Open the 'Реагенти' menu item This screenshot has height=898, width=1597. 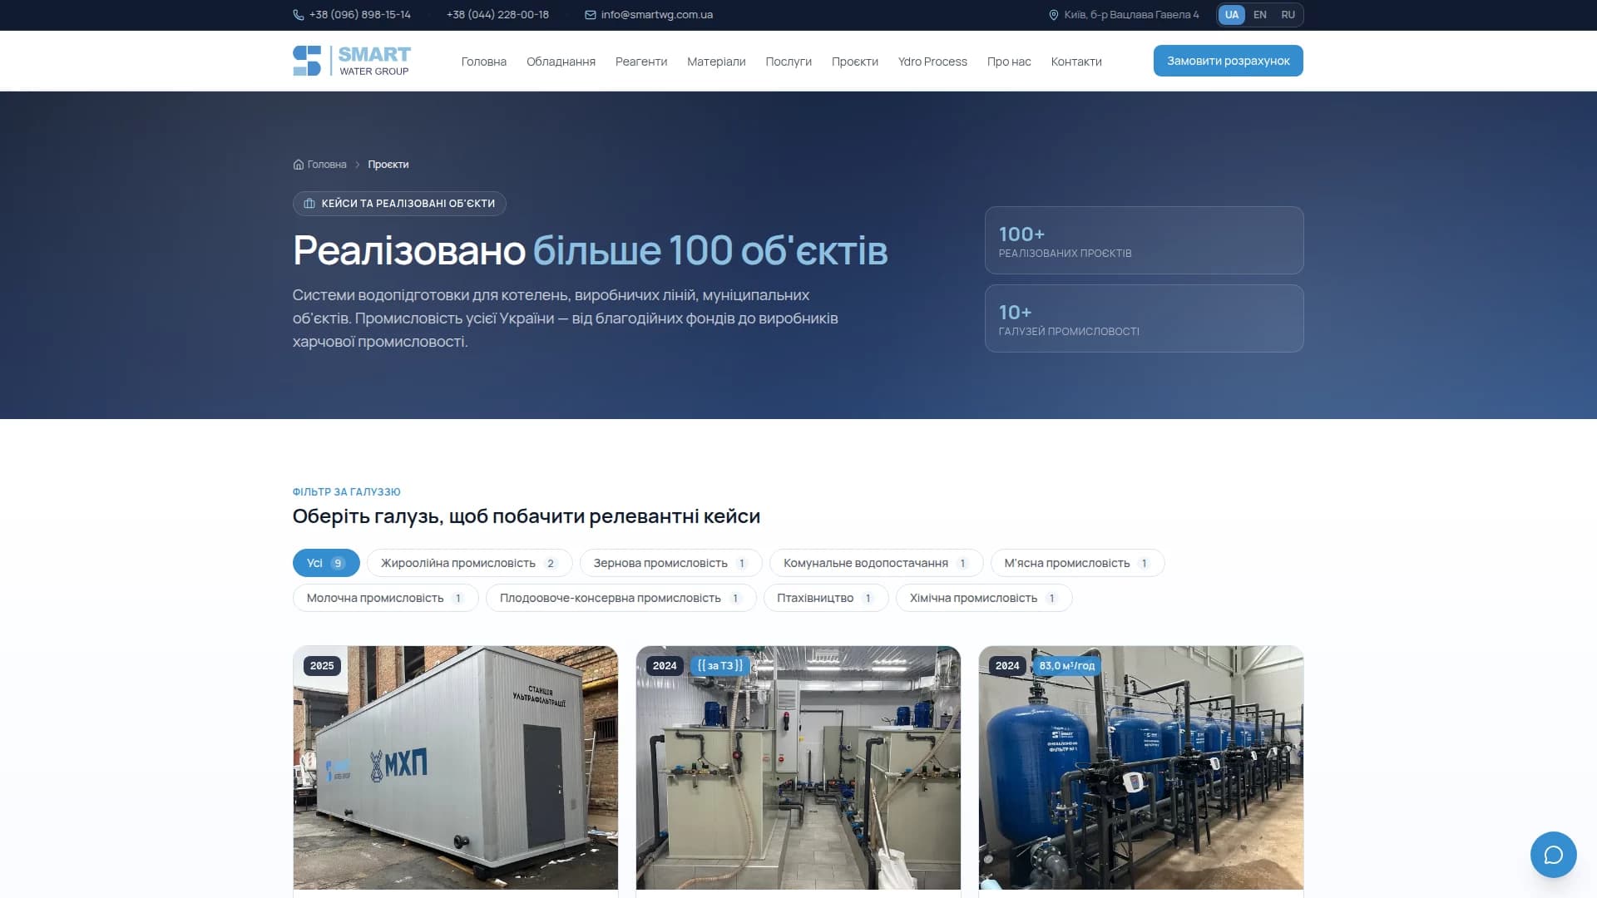(x=641, y=62)
